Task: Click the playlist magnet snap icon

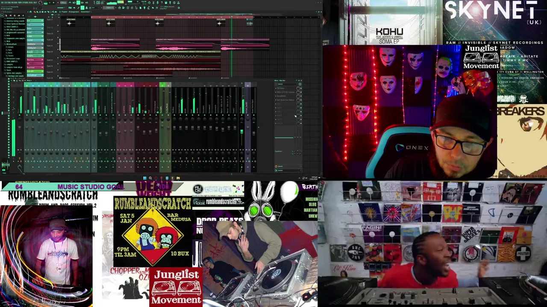Action: [30, 12]
